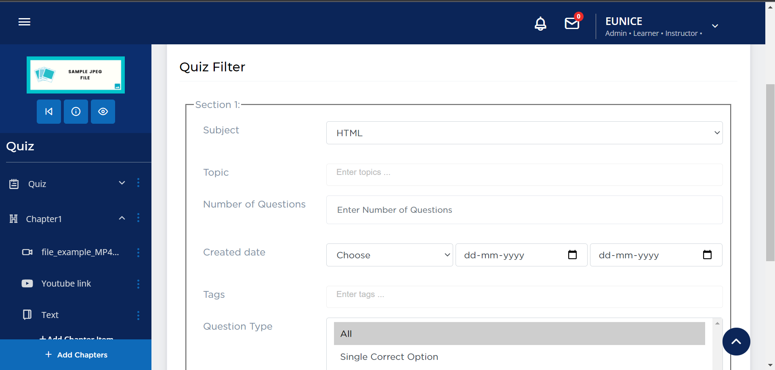Image resolution: width=775 pixels, height=370 pixels.
Task: Click the notification bell icon
Action: coord(540,24)
